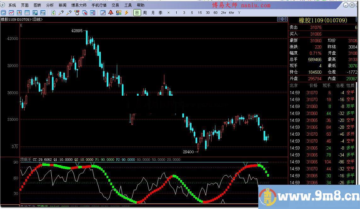Screen dimensions: 360x209
Task: Open the 分析 menu
Action: click(x=50, y=5)
